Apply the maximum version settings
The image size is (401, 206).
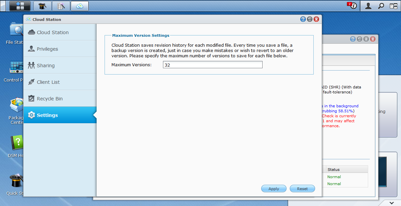click(x=274, y=189)
